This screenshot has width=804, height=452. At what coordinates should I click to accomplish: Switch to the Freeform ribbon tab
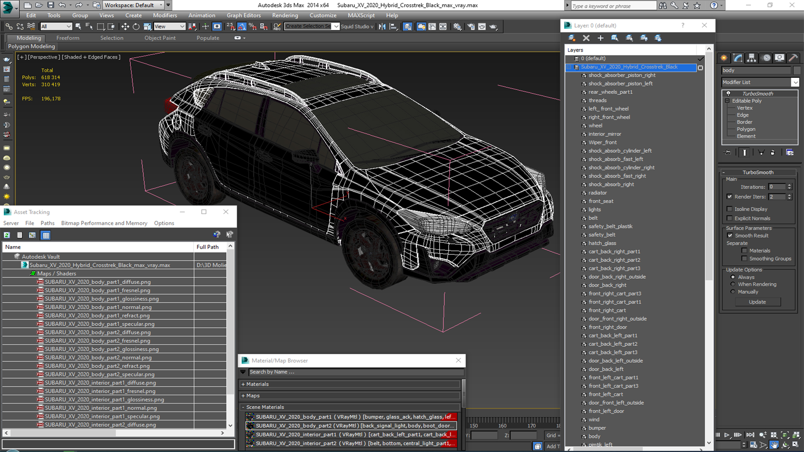pos(68,38)
